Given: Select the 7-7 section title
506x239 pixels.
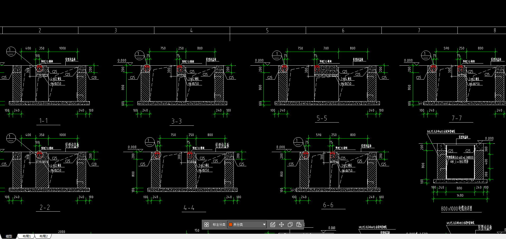Looking at the screenshot, I should click(457, 118).
